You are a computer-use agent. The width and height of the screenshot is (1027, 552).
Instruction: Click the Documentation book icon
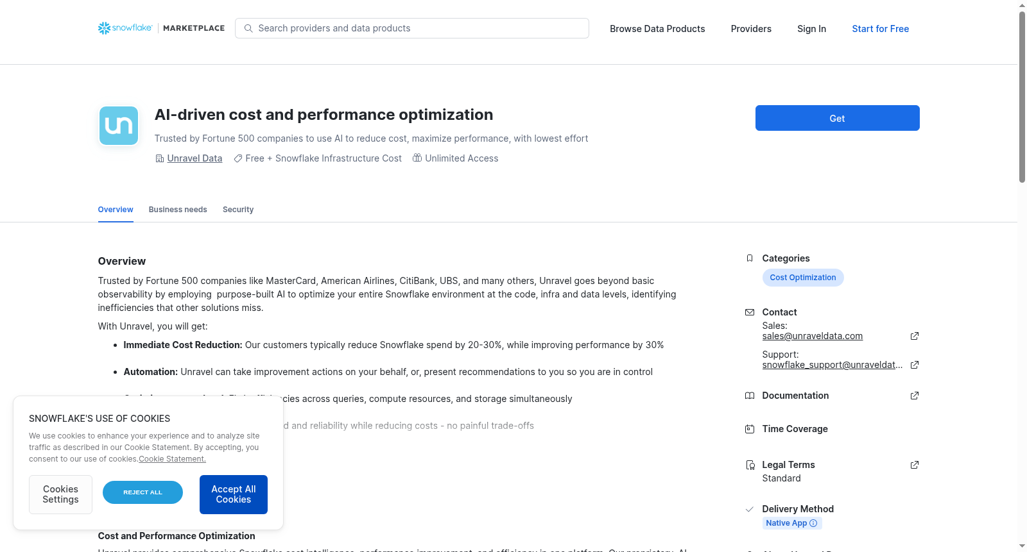tap(750, 396)
